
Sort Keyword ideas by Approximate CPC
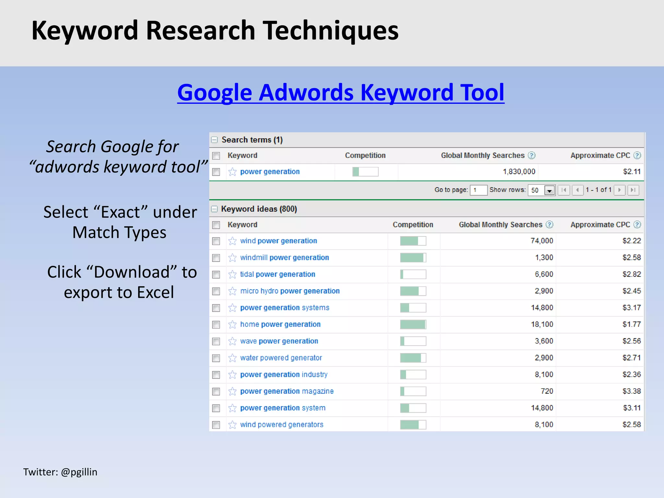pyautogui.click(x=600, y=225)
